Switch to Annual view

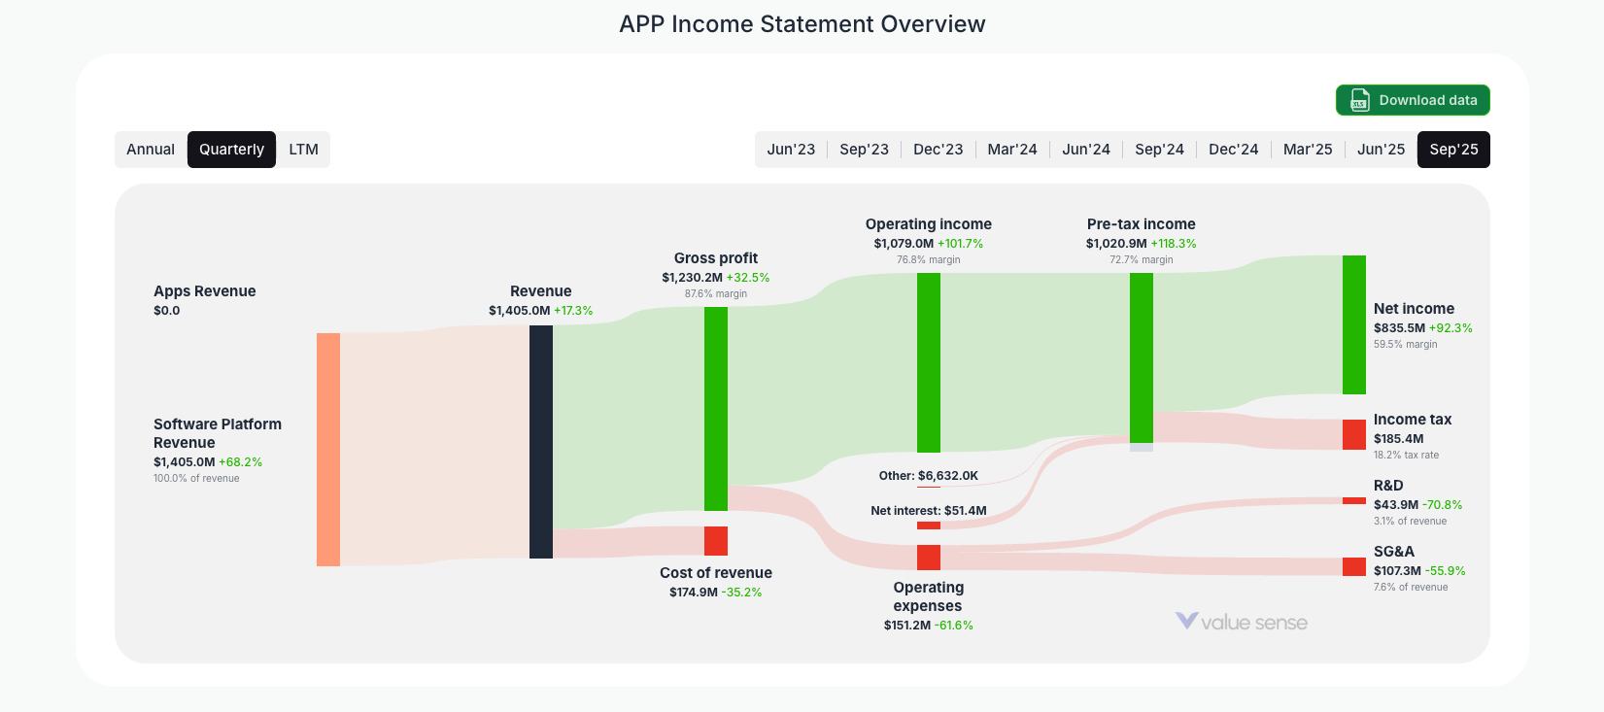152,149
